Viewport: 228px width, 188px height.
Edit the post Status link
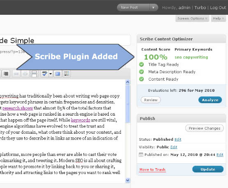(x=178, y=139)
